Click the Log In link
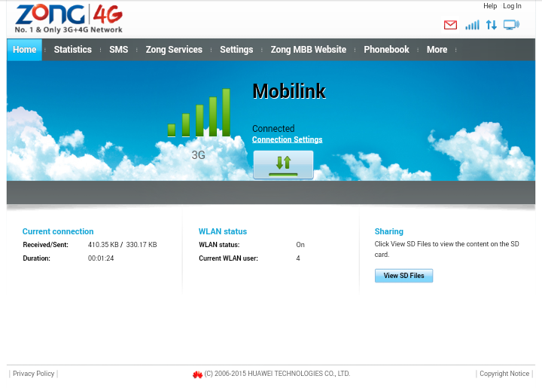This screenshot has width=542, height=388. point(512,6)
